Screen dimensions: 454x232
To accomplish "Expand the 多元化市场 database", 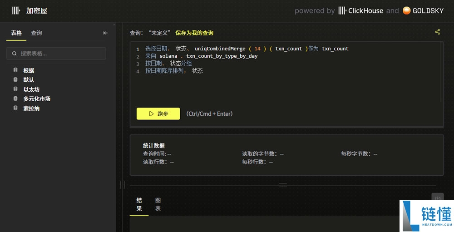I will click(36, 99).
